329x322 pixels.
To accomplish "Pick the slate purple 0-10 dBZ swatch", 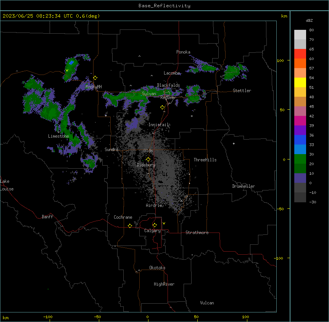I will 300,178.
